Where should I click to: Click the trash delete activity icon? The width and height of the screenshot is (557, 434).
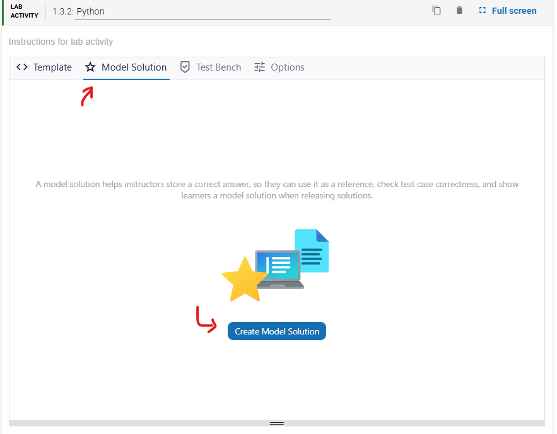pos(459,10)
